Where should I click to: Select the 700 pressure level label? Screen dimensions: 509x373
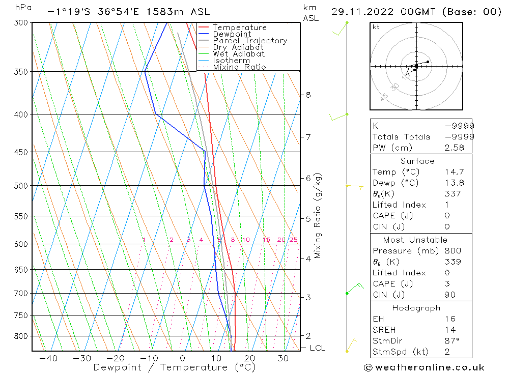pyautogui.click(x=21, y=294)
